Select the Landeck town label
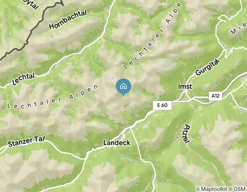Viewport: 247px width, 192px height. pyautogui.click(x=117, y=143)
